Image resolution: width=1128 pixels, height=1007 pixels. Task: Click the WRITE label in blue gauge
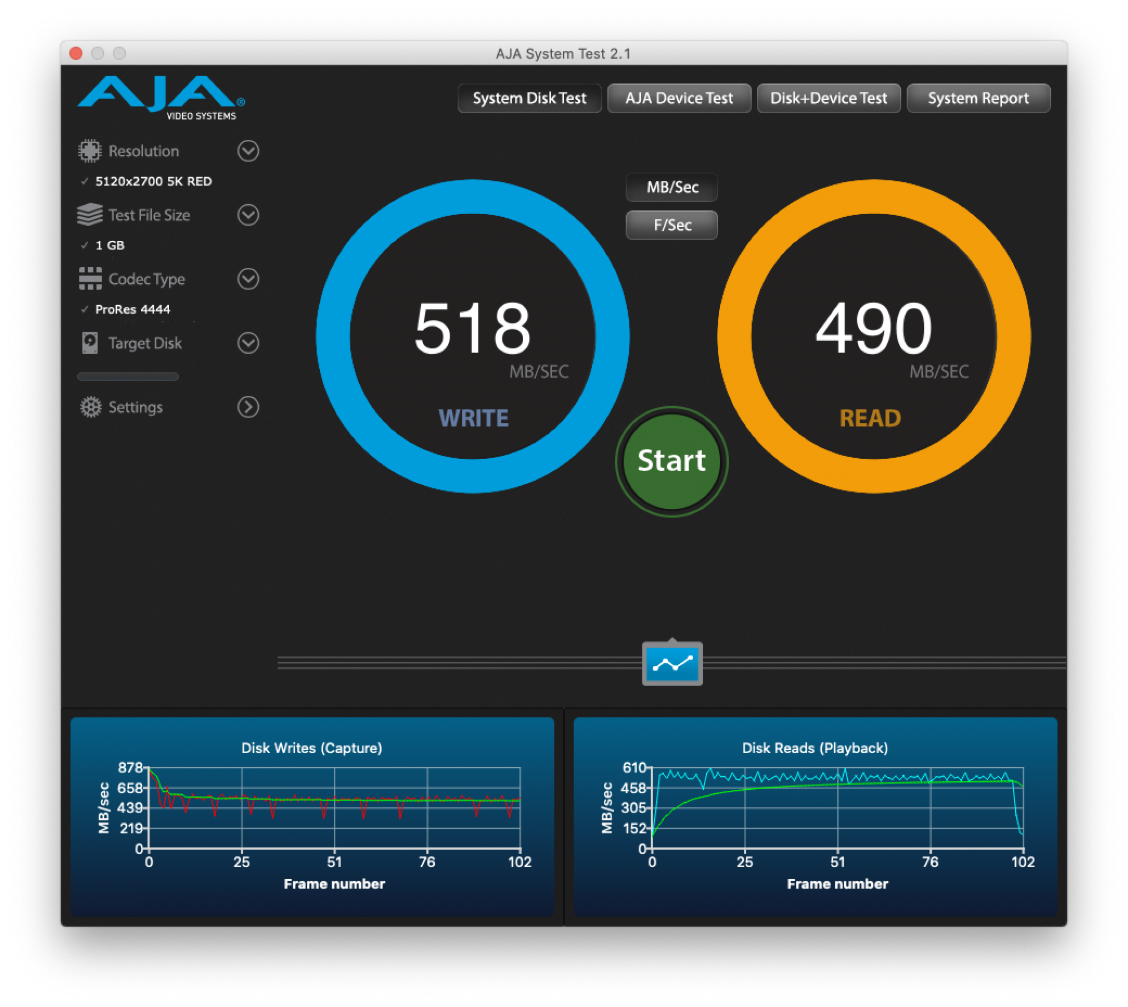click(474, 418)
